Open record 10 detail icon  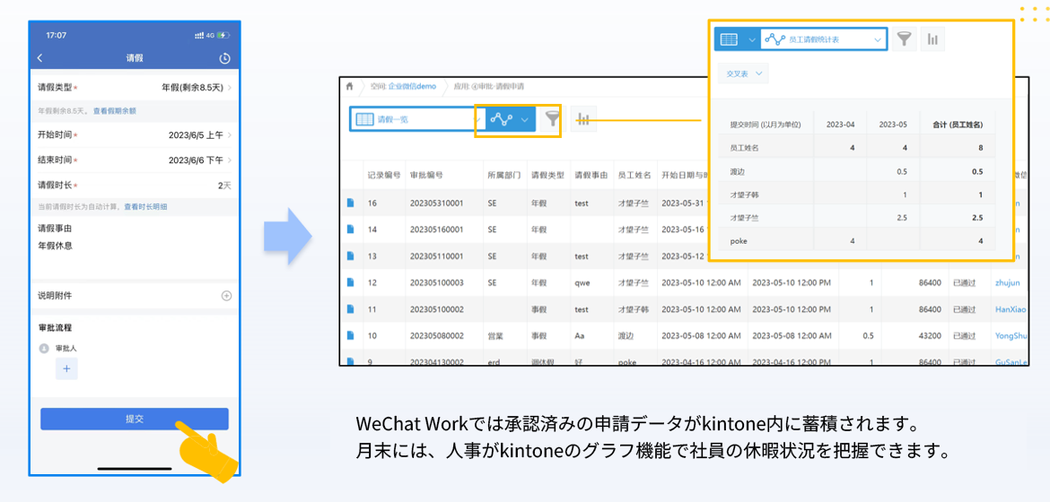350,335
